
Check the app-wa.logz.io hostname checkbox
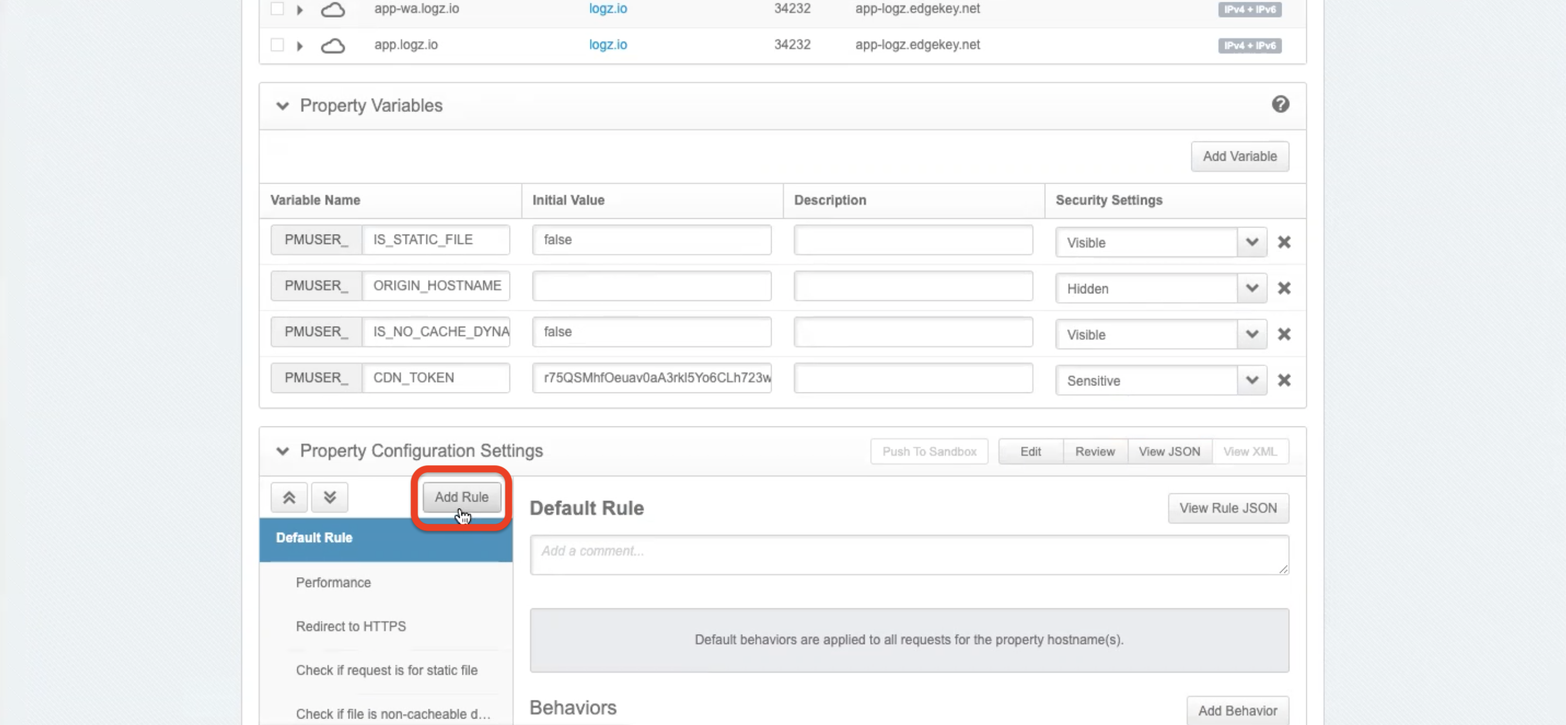pyautogui.click(x=277, y=9)
